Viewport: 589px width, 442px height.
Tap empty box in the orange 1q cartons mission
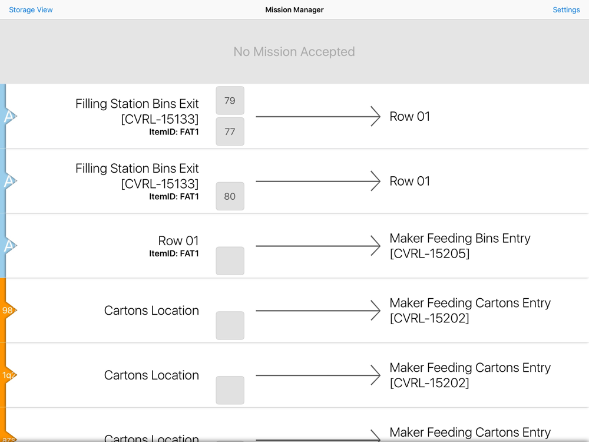(230, 390)
